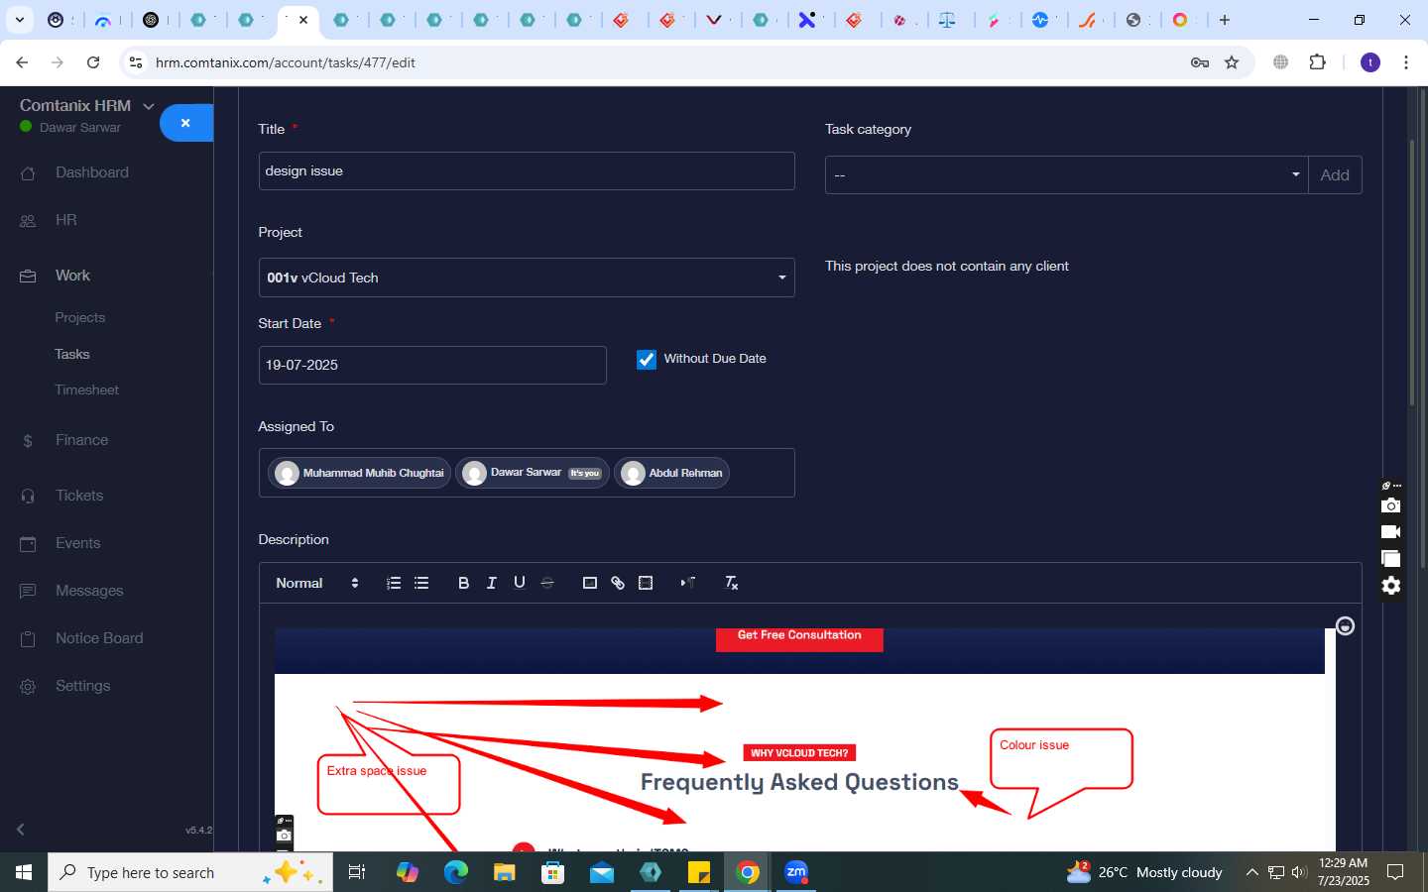Screen dimensions: 1428x892
Task: Click the floating gallery stack icon
Action: coord(1391,559)
